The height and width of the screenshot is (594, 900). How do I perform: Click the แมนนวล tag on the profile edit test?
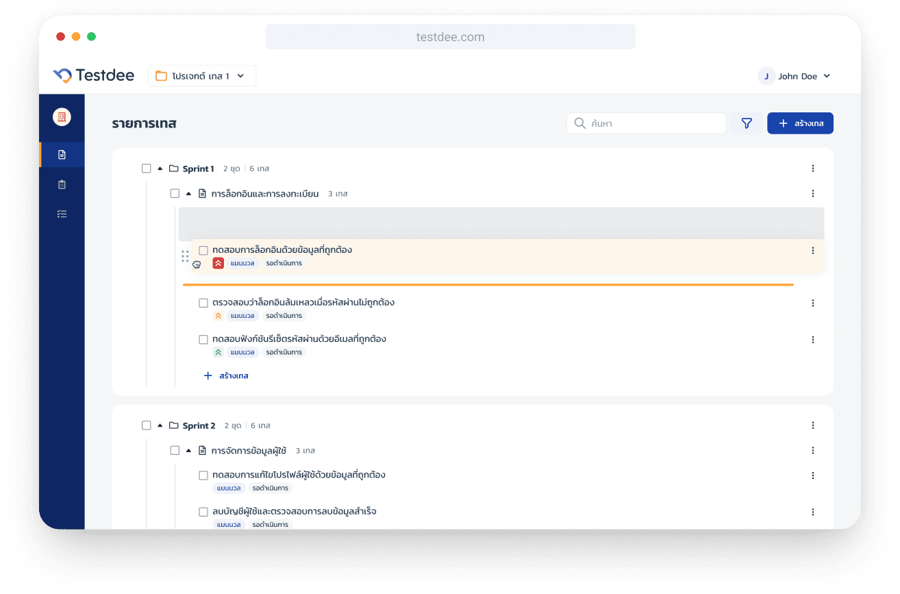click(229, 488)
